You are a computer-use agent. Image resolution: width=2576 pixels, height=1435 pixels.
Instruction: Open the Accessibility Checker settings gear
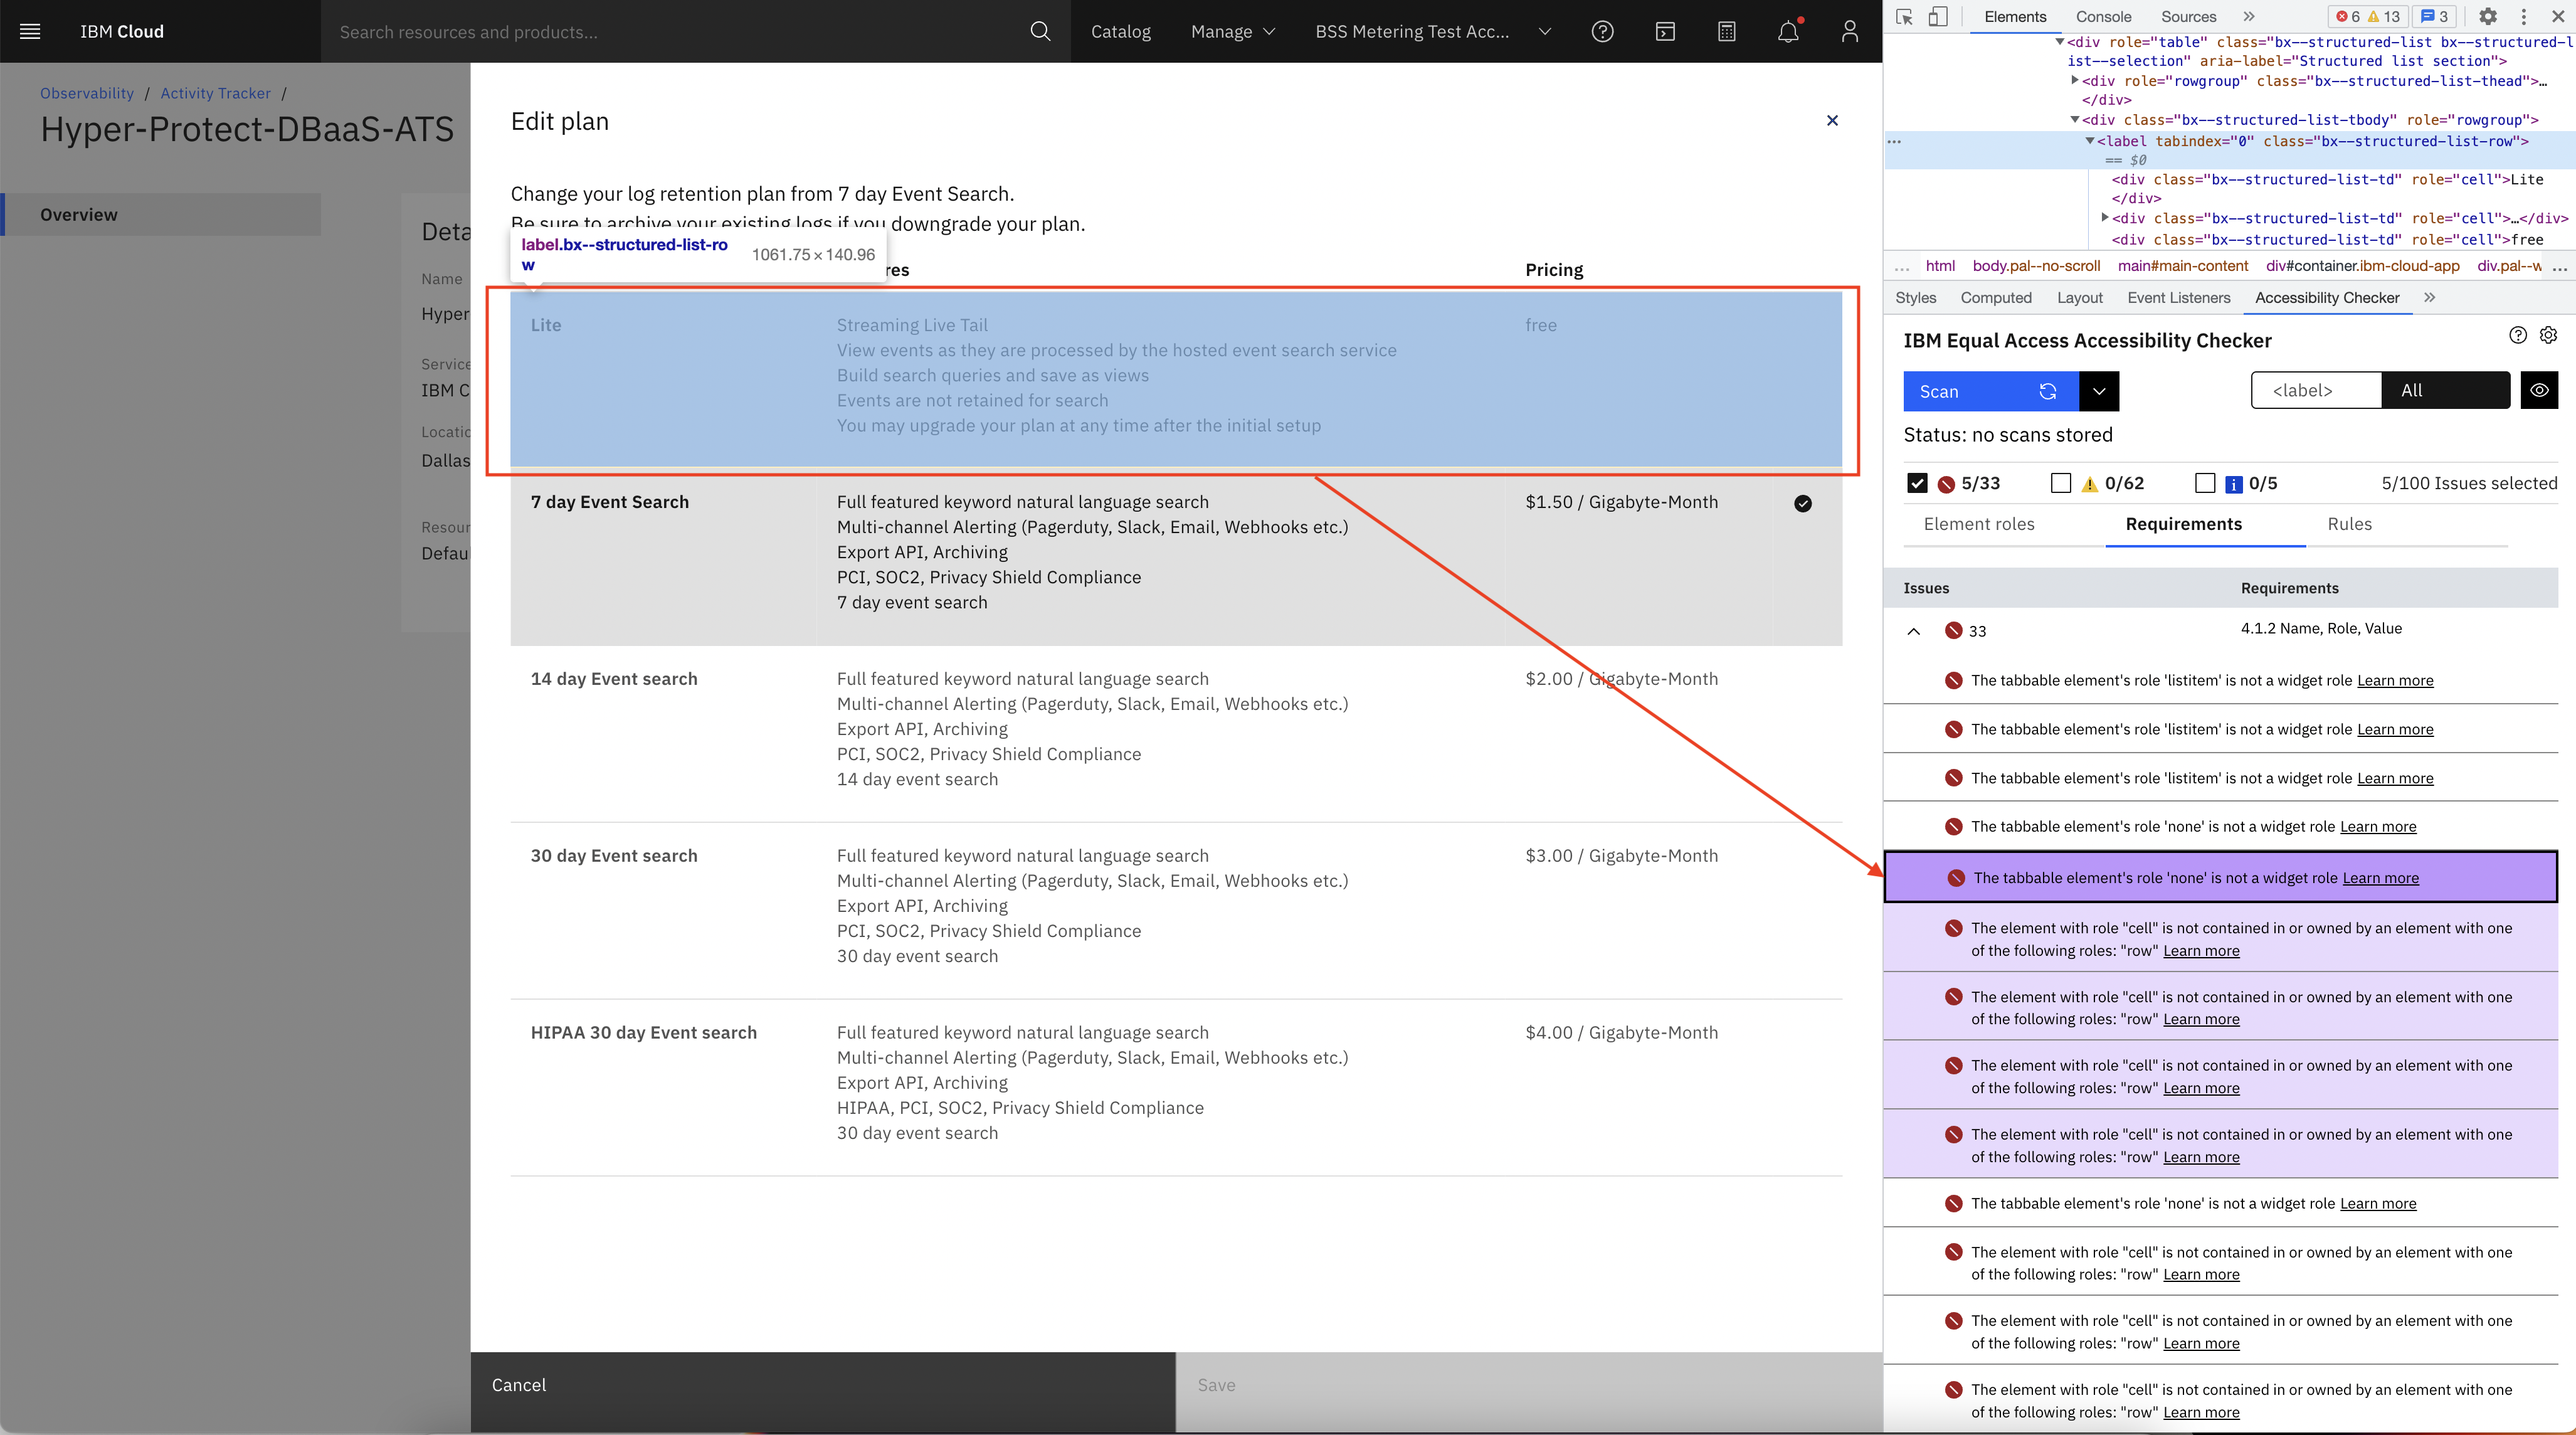(x=2548, y=335)
